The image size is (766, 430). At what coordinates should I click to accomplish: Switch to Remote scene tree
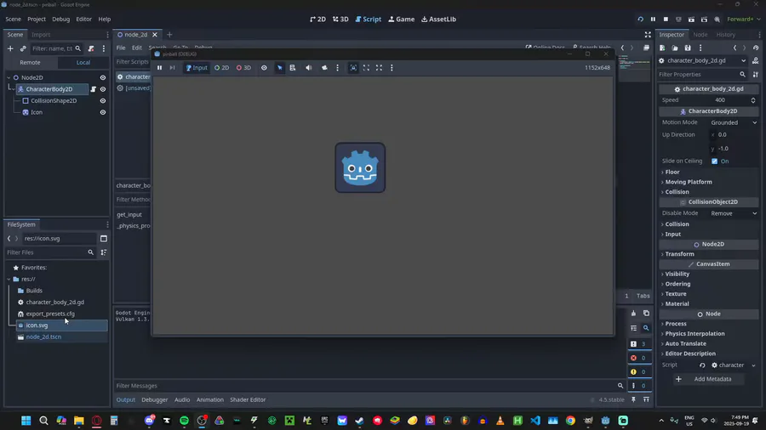point(31,62)
